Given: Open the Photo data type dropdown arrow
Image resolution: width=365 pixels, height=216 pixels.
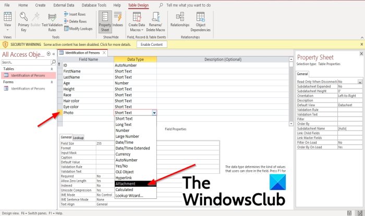Looking at the screenshot, I should 154,112.
